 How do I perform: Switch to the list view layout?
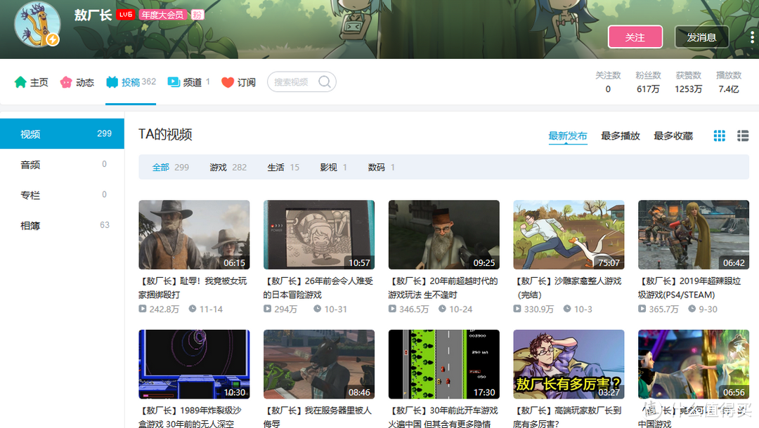pyautogui.click(x=743, y=135)
